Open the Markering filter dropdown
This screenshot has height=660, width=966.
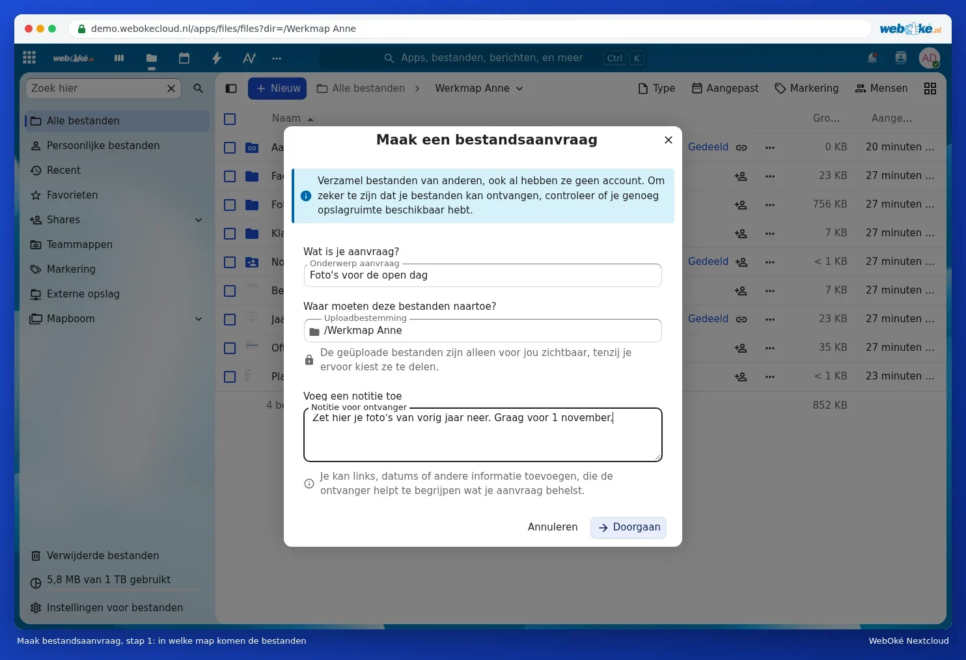(807, 89)
